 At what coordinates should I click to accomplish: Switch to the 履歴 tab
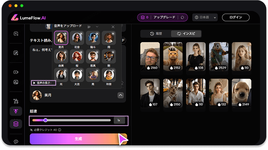(x=156, y=34)
